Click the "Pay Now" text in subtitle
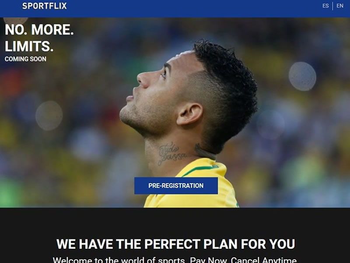The width and height of the screenshot is (350, 263). [208, 260]
